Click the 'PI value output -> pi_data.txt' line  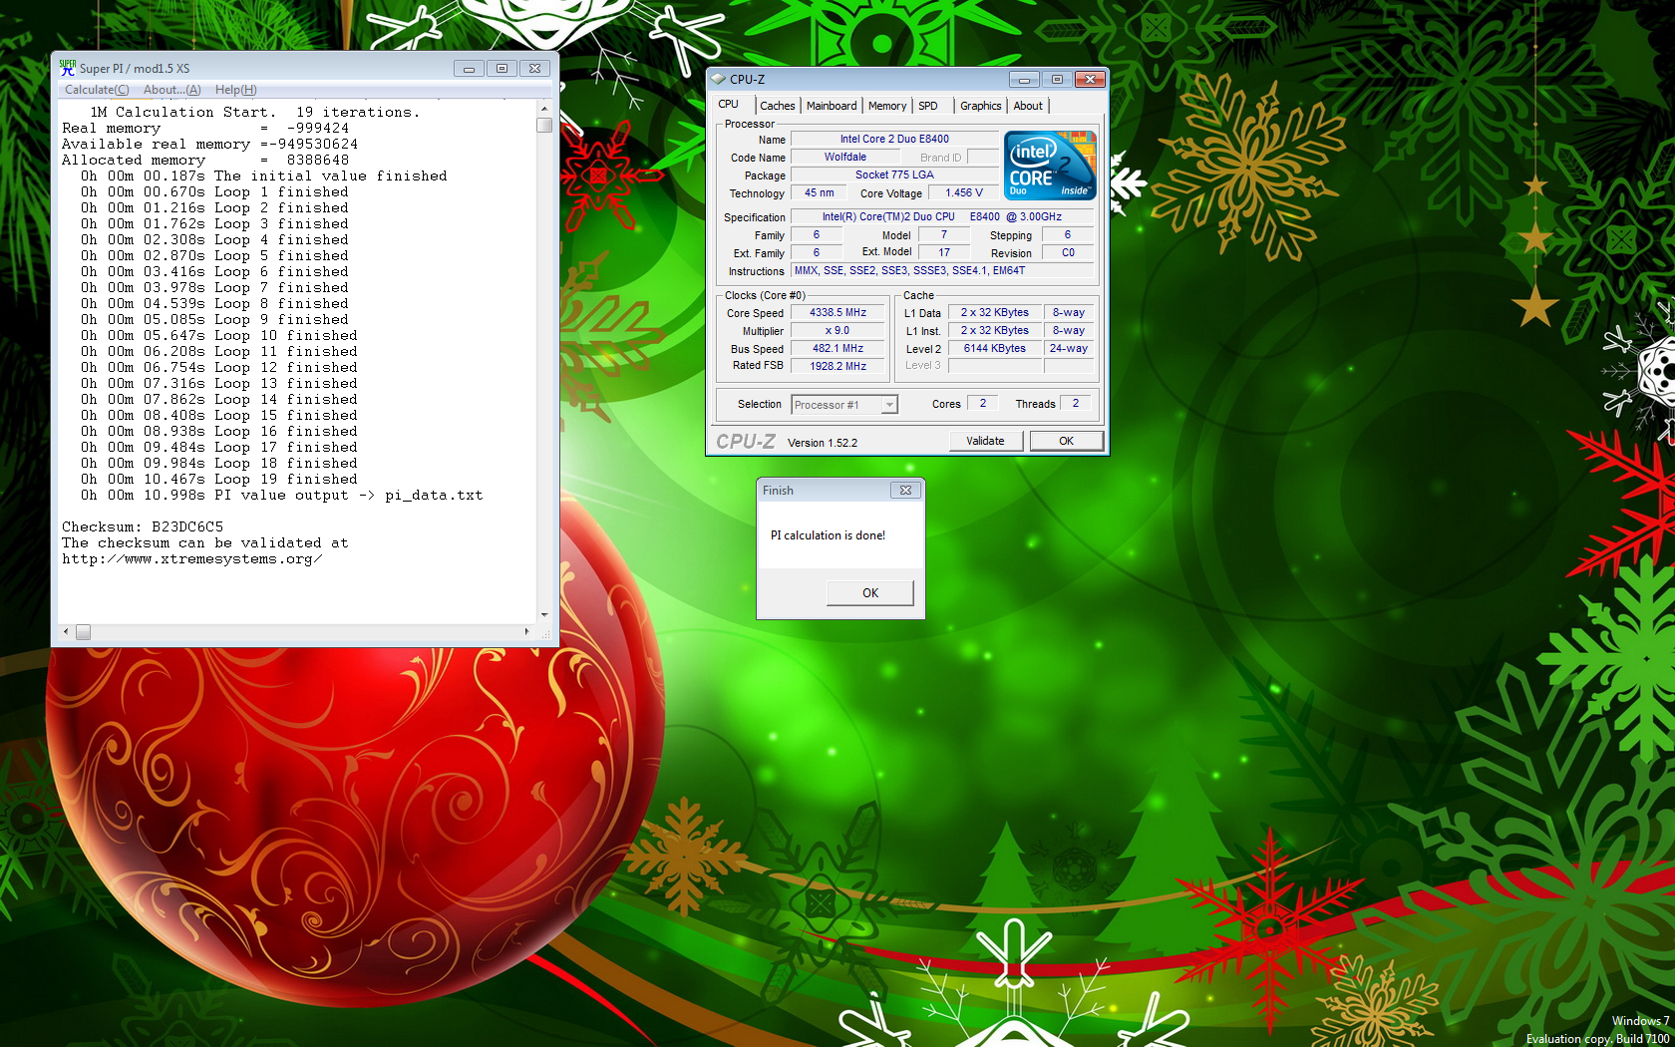[281, 495]
